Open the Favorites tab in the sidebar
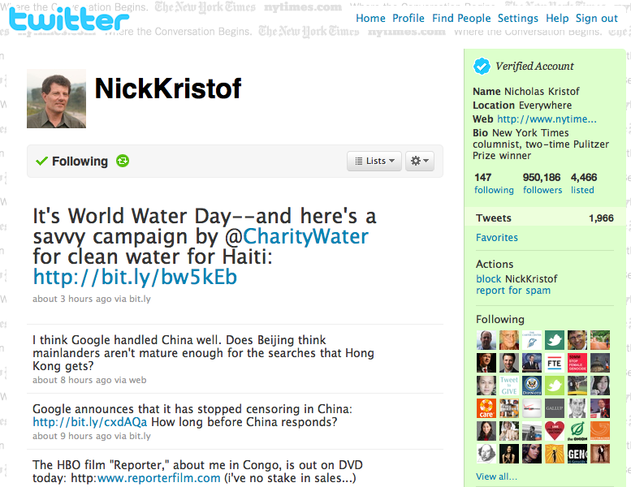Viewport: 631px width, 487px height. point(496,238)
